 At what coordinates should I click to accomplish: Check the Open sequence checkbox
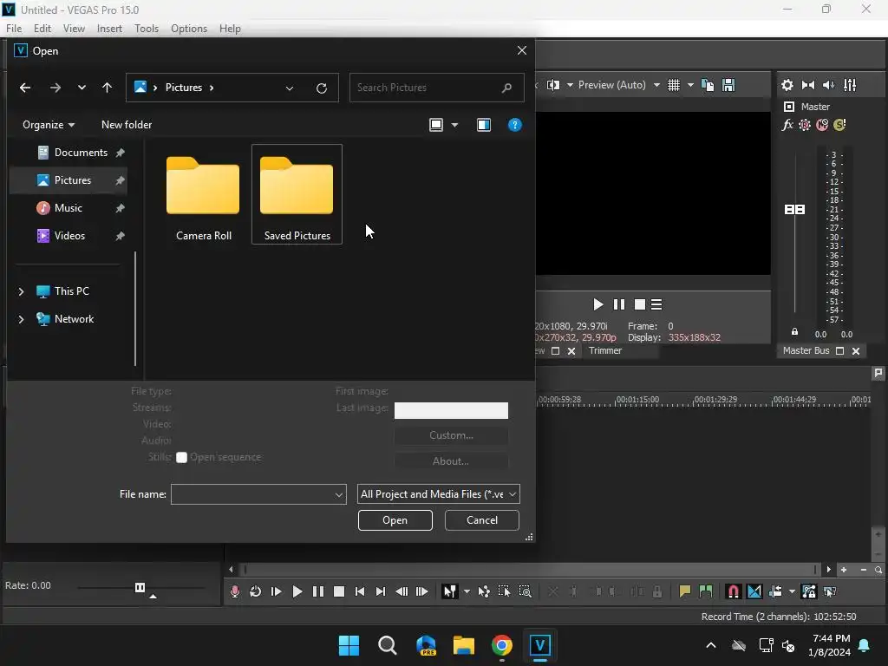181,458
